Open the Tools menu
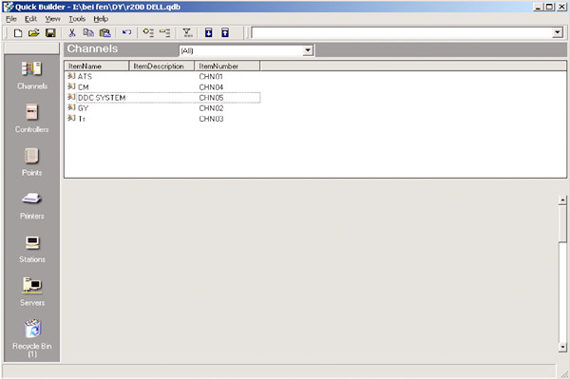This screenshot has width=570, height=380. coord(77,18)
